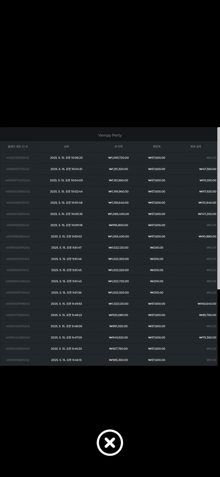
Task: Open session ID 40692025858242
Action: pos(18,192)
